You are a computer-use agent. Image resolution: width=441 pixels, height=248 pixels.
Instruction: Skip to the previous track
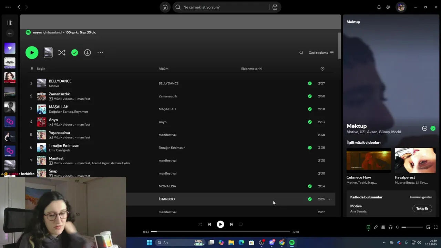209,224
